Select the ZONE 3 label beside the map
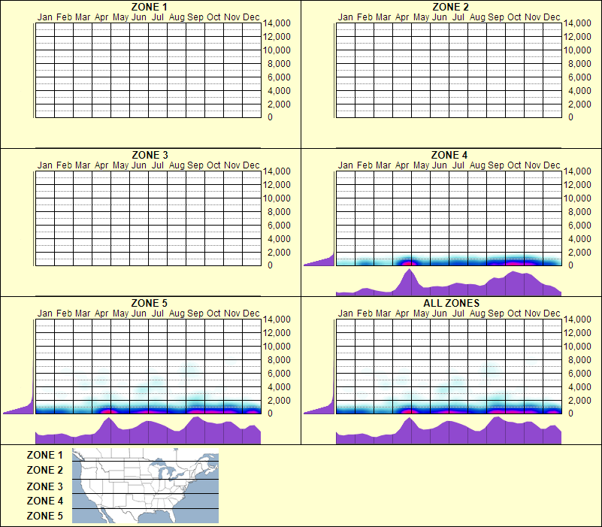 point(44,486)
